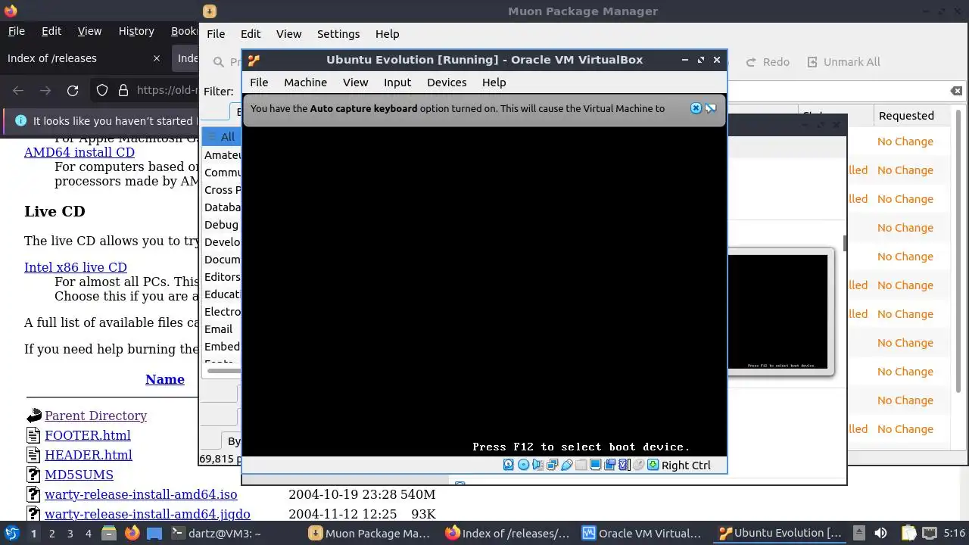Click the clipboard icon in system tray
This screenshot has width=969, height=545.
point(908,533)
